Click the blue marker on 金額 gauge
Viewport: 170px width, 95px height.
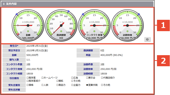16,14
